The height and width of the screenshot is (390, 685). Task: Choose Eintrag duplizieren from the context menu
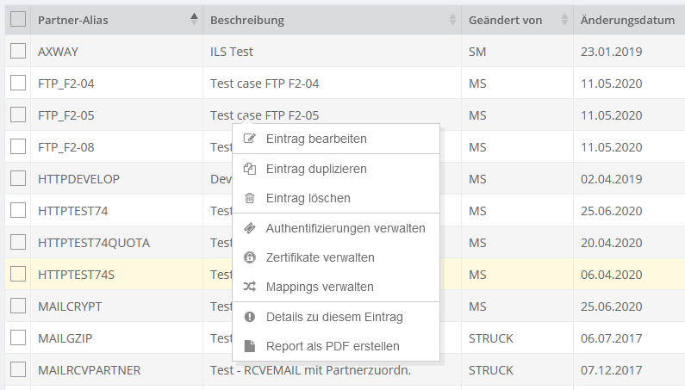pos(316,169)
